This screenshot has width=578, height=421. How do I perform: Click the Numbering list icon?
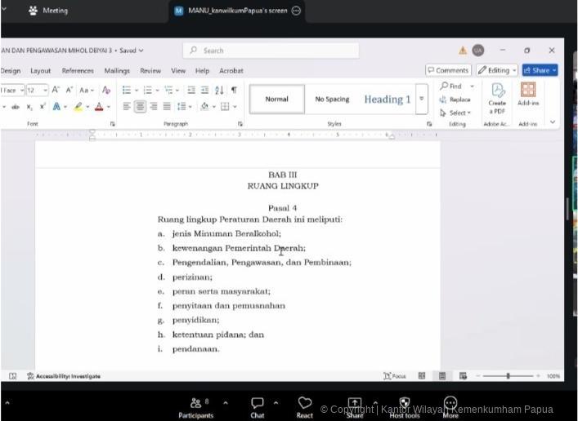tap(147, 90)
